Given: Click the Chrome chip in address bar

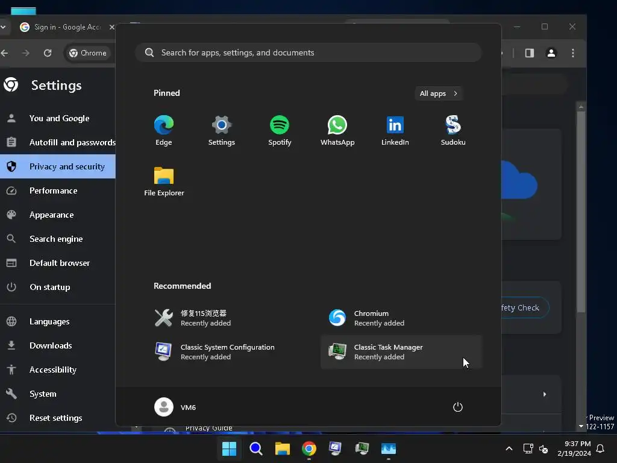Looking at the screenshot, I should 88,53.
